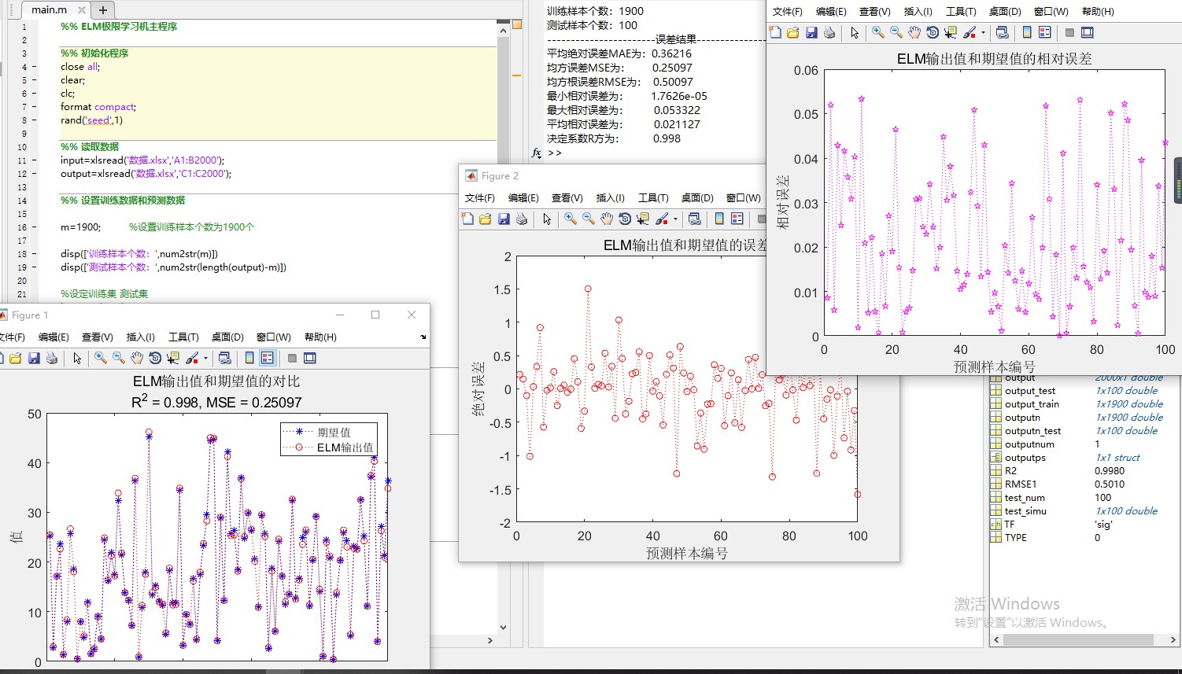
Task: Select RMSE1 variable in workspace
Action: [x=1020, y=484]
